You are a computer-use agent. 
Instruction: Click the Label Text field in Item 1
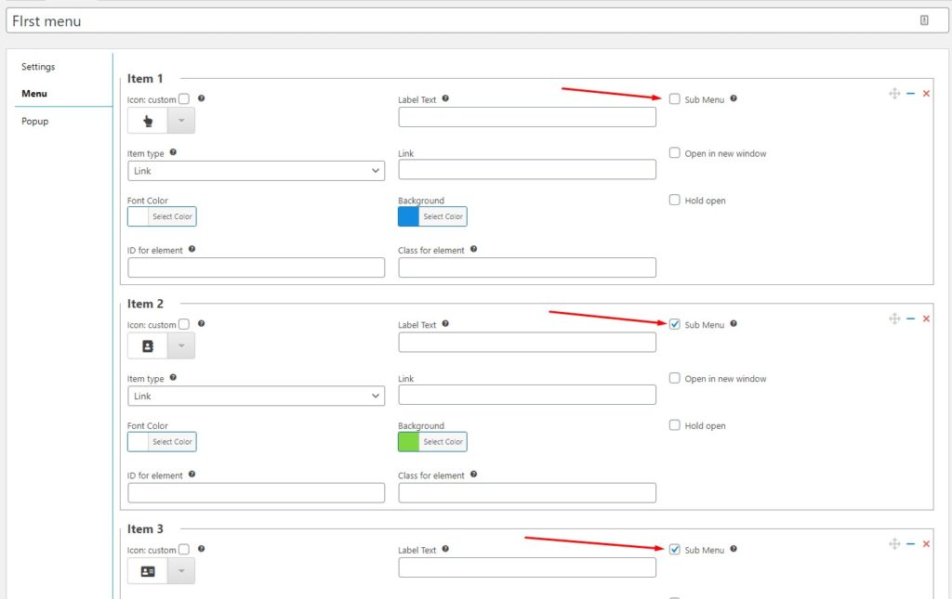(526, 116)
